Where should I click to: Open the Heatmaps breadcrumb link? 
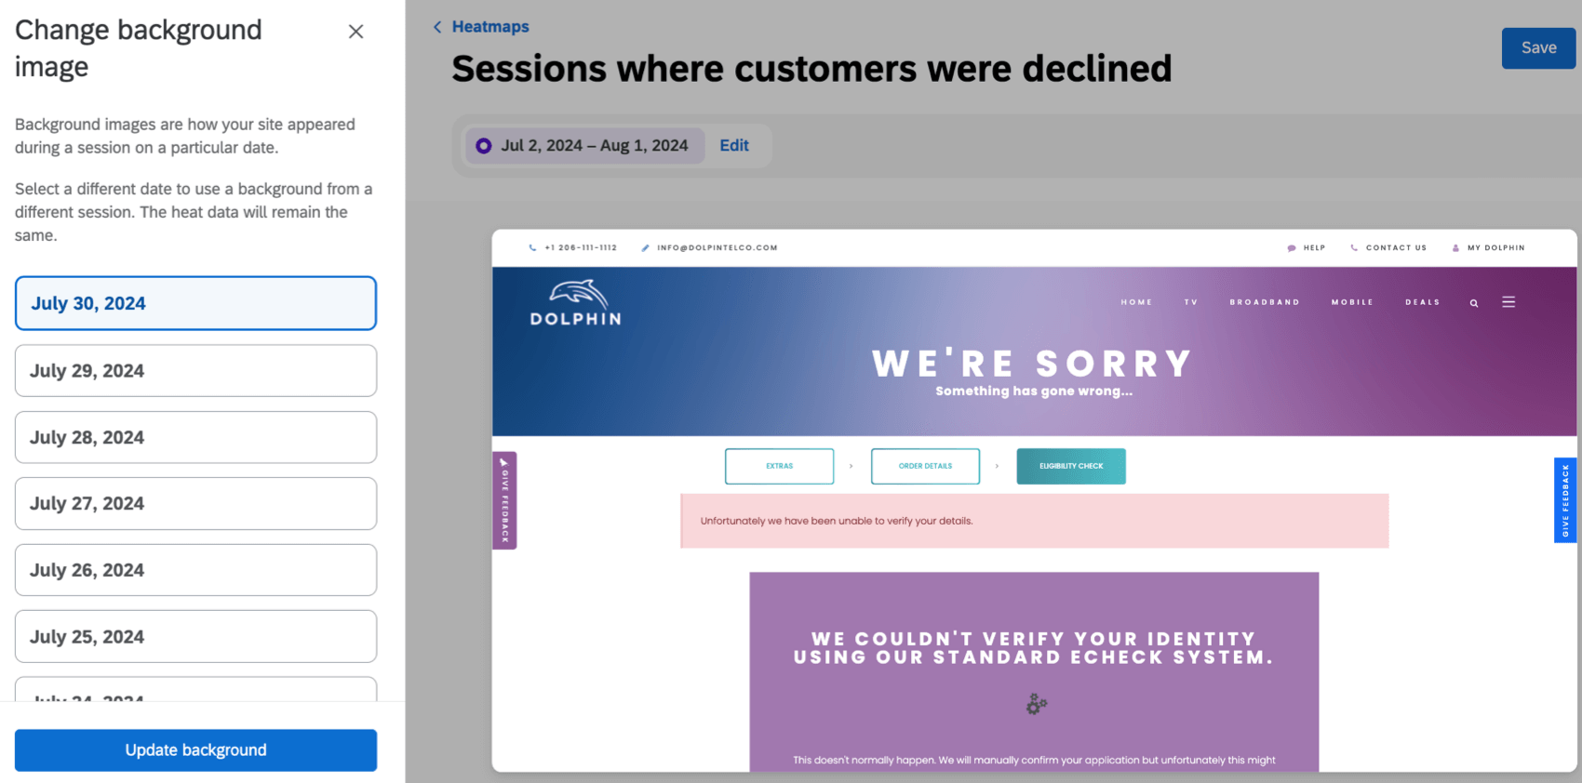[490, 27]
